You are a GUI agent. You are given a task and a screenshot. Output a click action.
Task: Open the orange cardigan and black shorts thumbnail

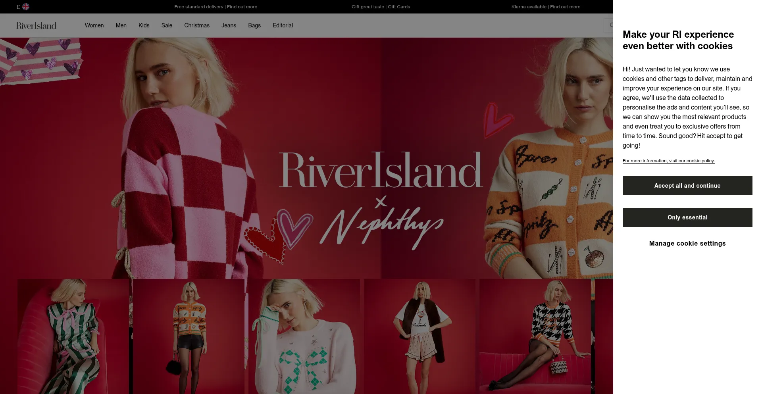189,336
